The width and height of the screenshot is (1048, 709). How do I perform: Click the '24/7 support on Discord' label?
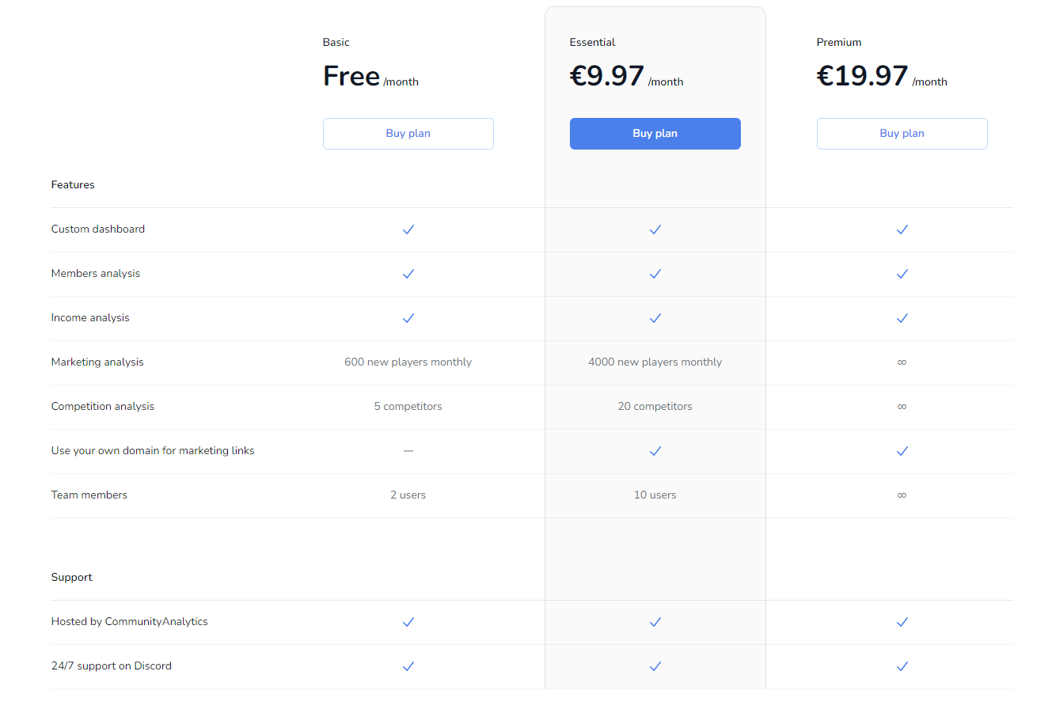tap(112, 666)
